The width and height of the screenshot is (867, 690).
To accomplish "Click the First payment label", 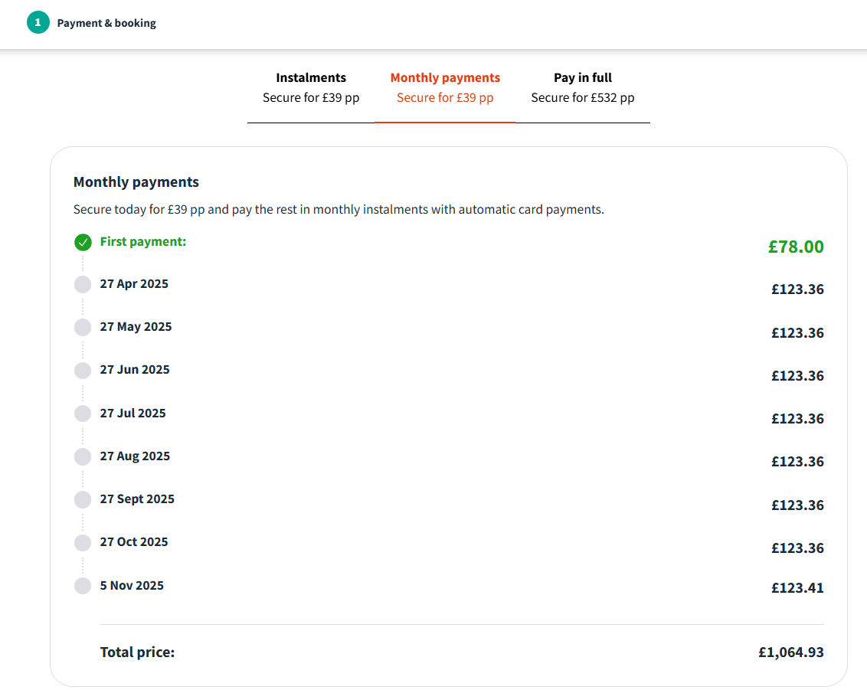I will (x=143, y=241).
